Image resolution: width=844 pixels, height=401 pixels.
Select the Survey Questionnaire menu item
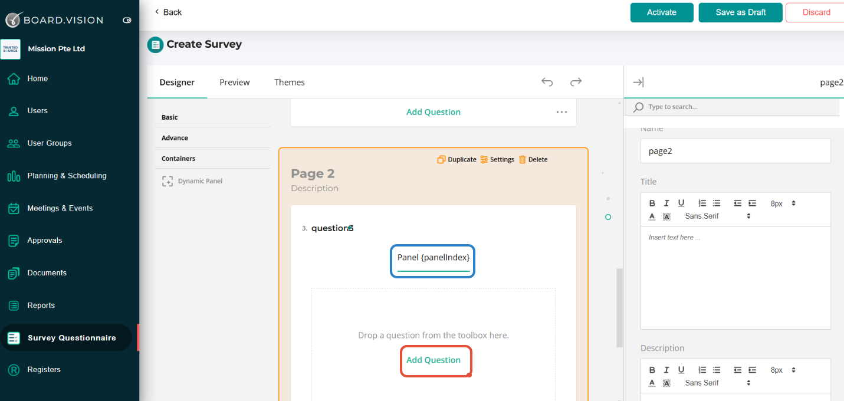66,338
